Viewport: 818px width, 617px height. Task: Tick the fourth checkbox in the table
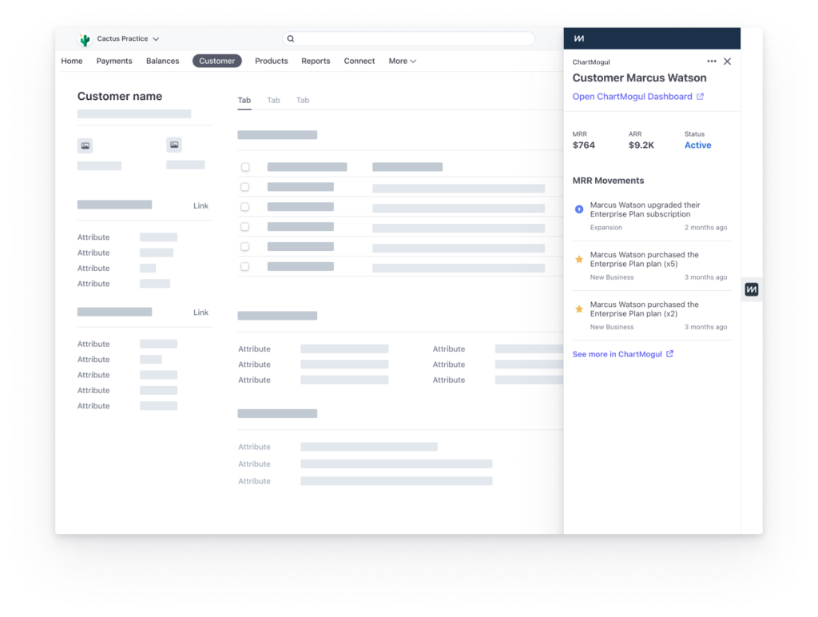tap(244, 226)
